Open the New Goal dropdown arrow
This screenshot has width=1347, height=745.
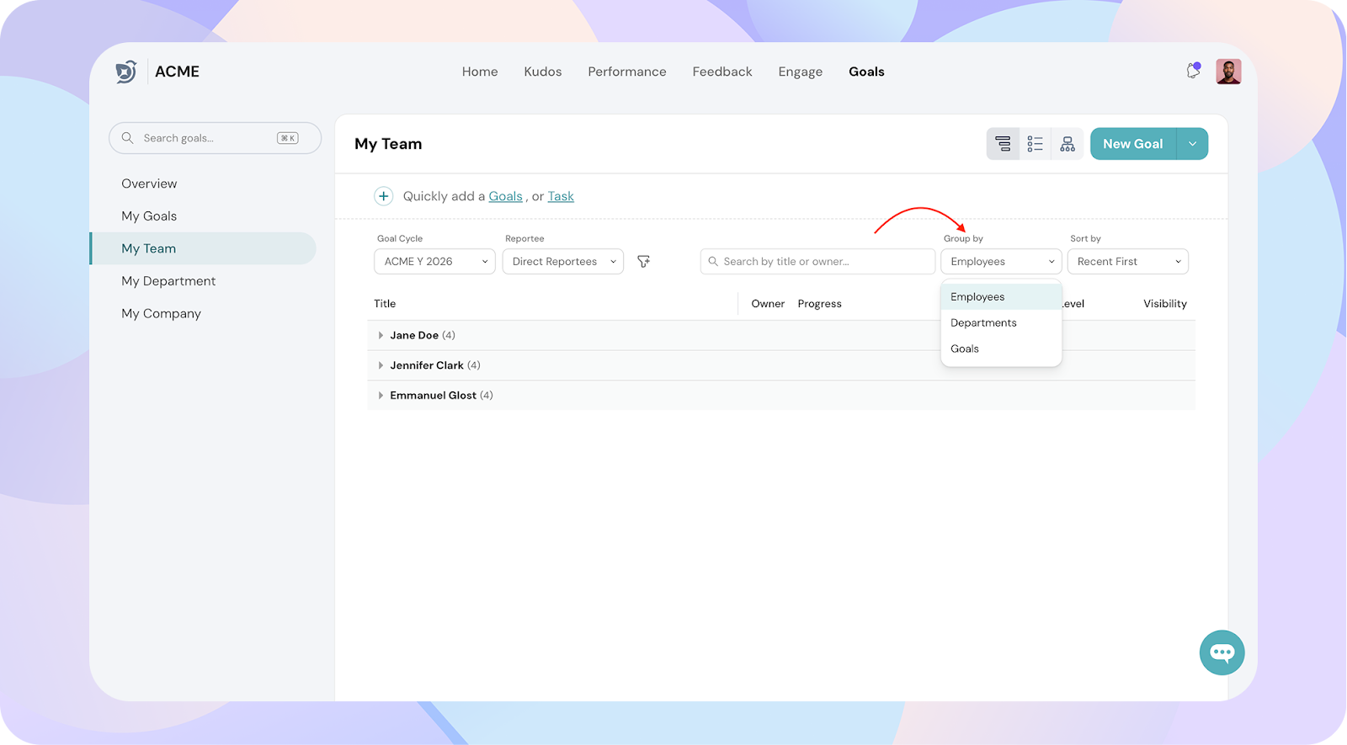[x=1192, y=144]
